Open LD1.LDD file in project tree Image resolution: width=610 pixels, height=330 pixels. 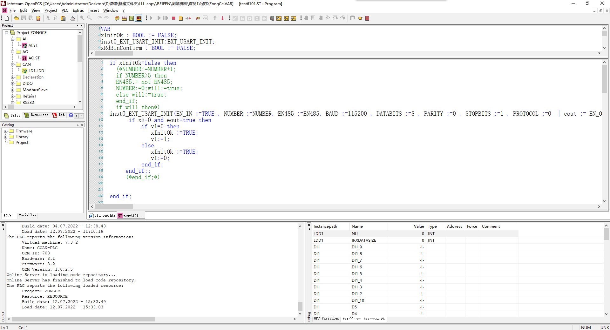pos(36,71)
